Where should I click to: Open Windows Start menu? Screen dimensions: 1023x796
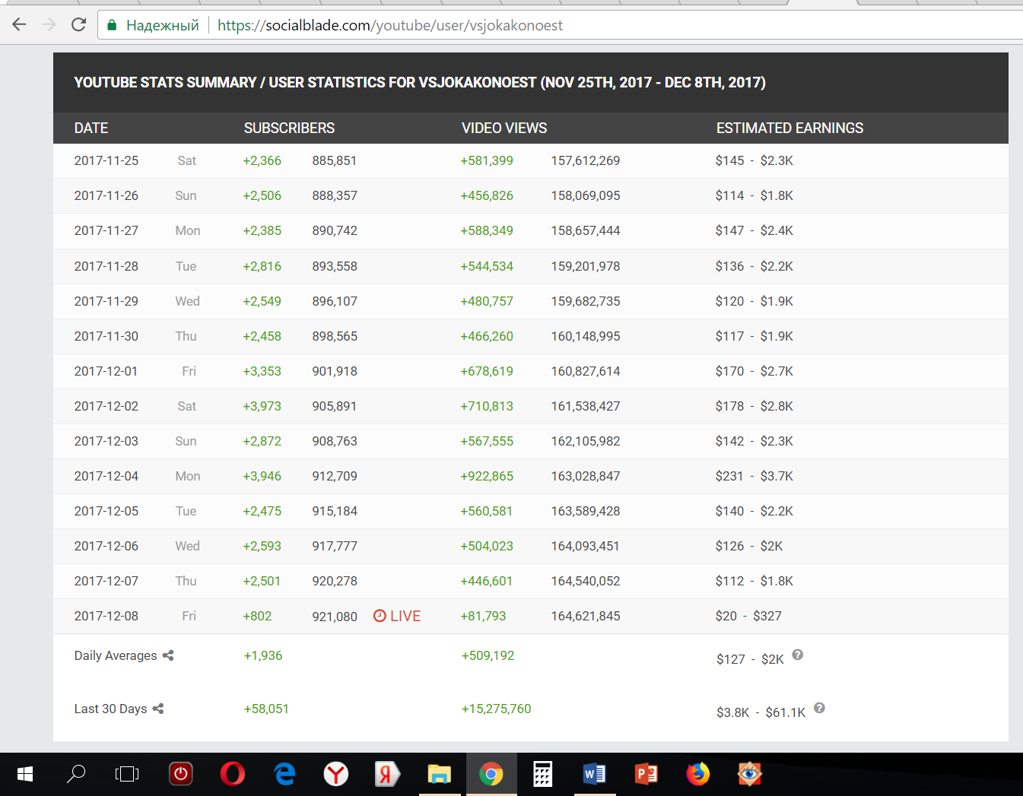[25, 774]
